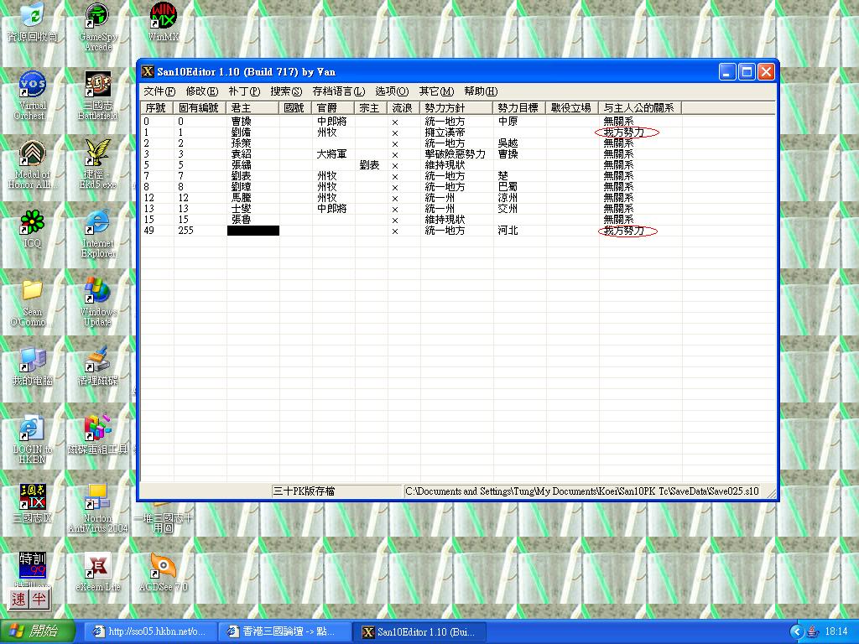Open the 開始 Start button
The height and width of the screenshot is (644, 859).
pos(37,631)
